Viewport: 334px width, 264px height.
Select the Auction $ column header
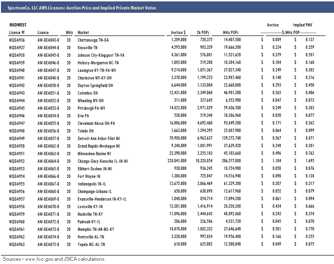178,32
